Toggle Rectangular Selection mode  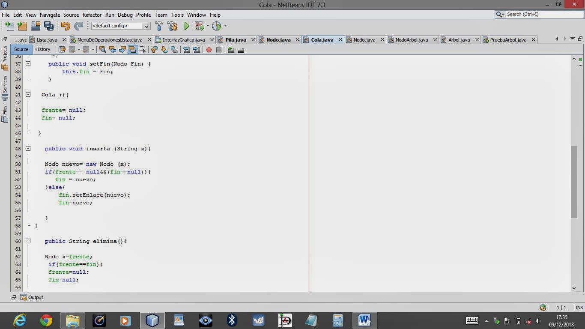coord(142,50)
